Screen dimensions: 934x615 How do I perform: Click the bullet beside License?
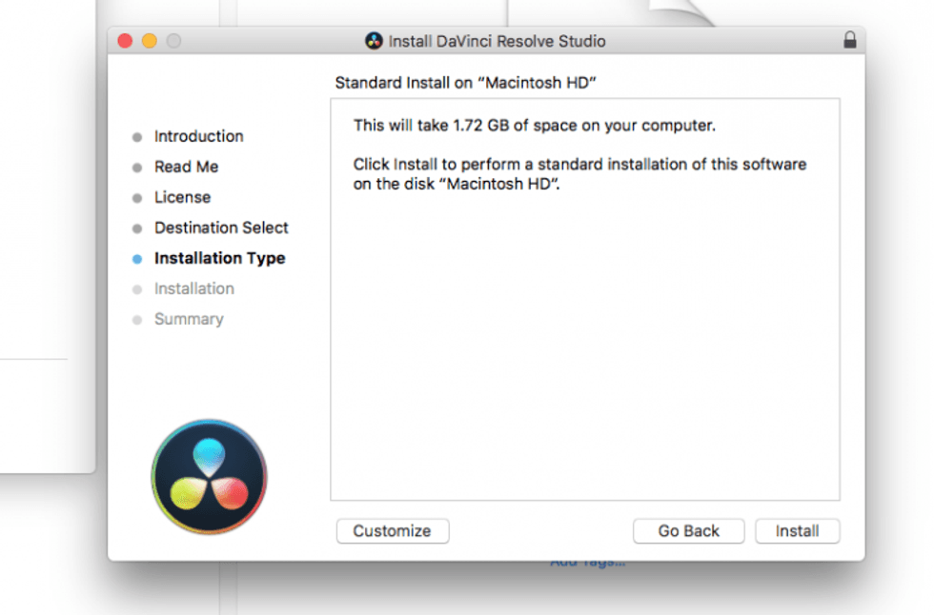pos(137,198)
